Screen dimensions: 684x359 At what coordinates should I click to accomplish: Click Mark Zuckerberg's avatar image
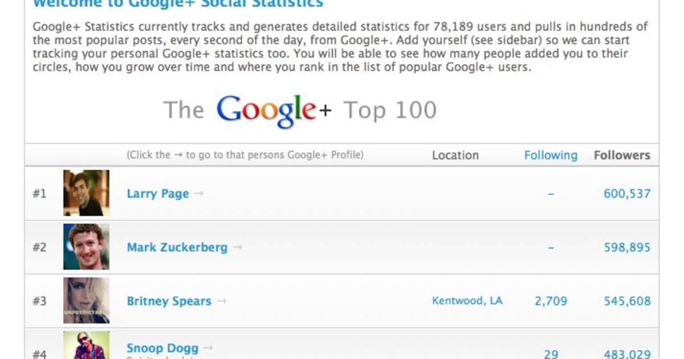(x=85, y=247)
